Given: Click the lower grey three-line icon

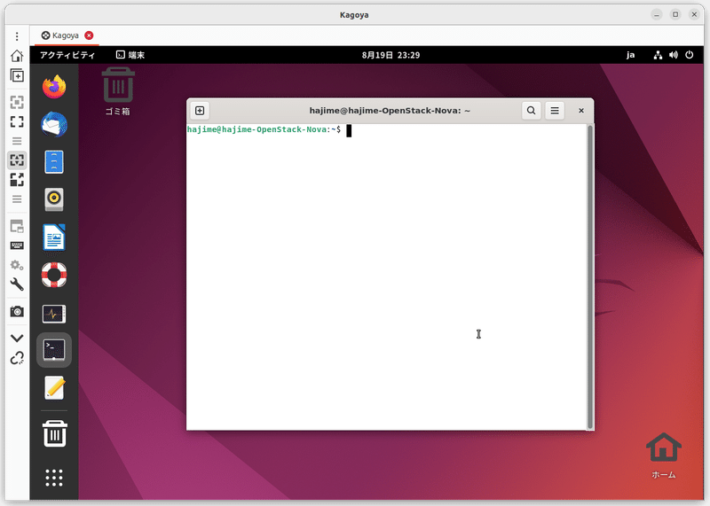Looking at the screenshot, I should click(x=17, y=199).
